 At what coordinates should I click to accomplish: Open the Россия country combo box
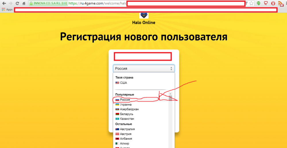pos(144,69)
